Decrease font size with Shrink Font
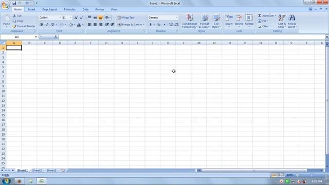Screen dimensions: 329x185 tap(81, 17)
